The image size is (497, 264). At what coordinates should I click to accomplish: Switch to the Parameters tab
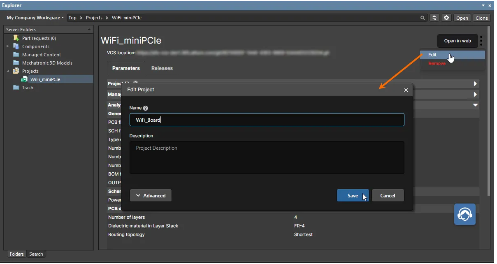126,68
